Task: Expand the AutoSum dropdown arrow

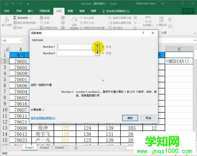Action: [x=31, y=18]
